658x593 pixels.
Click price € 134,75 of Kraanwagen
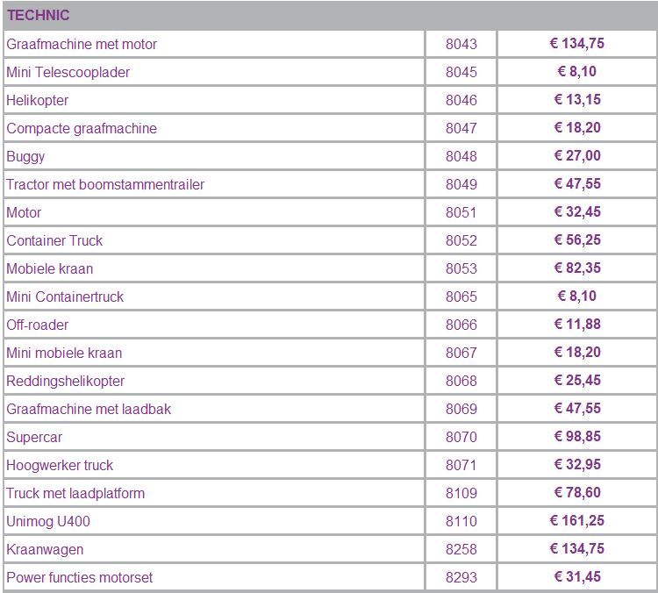point(577,550)
